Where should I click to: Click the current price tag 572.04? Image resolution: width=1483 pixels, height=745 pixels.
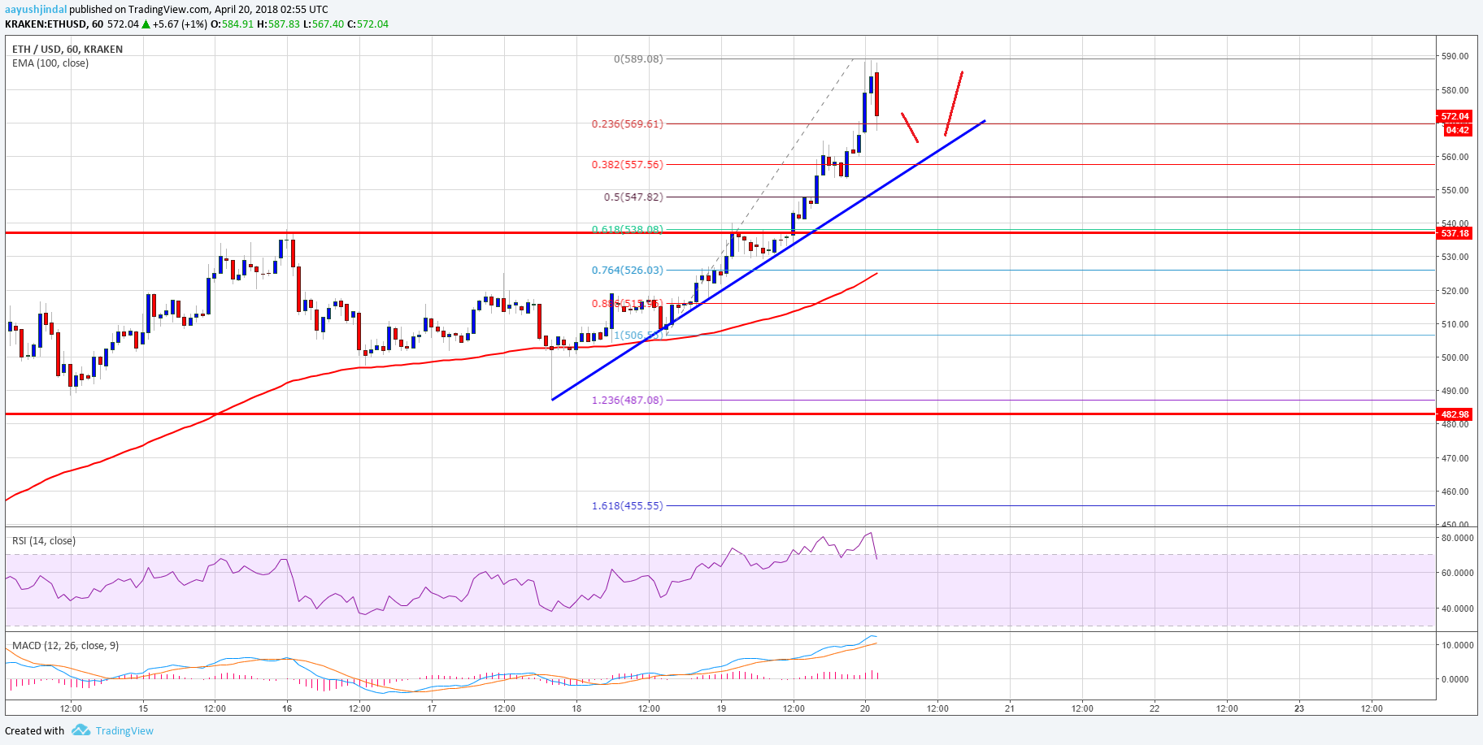pos(1455,117)
